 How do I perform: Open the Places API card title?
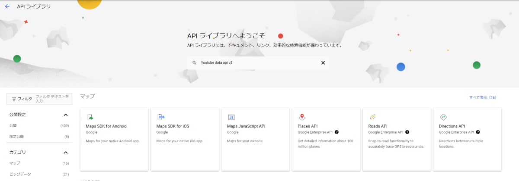coord(308,126)
